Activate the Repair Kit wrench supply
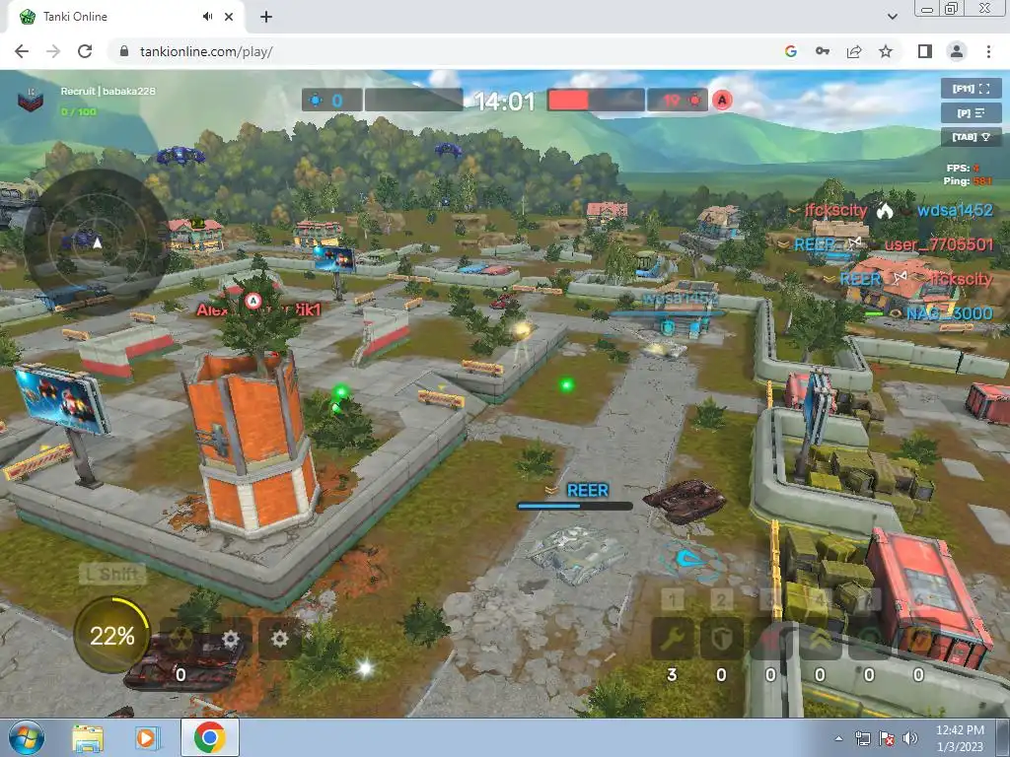Viewport: 1010px width, 757px height. [673, 639]
